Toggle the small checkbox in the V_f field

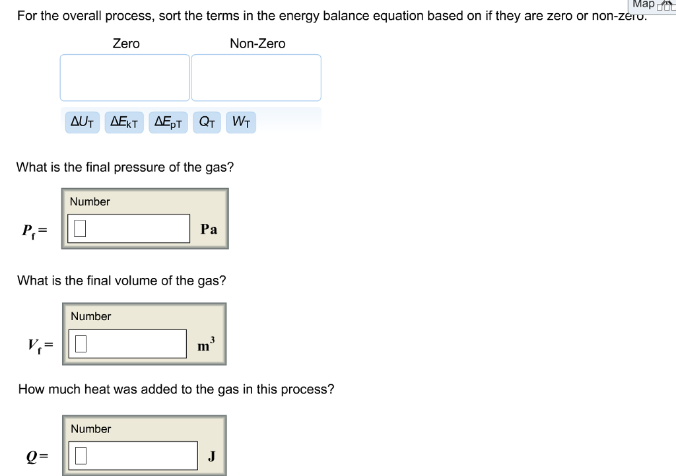(x=79, y=343)
